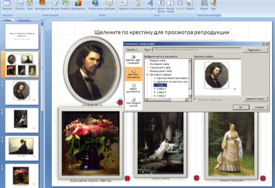This screenshot has height=188, width=275.
Task: Choose link to file or web page option
Action: [133, 60]
